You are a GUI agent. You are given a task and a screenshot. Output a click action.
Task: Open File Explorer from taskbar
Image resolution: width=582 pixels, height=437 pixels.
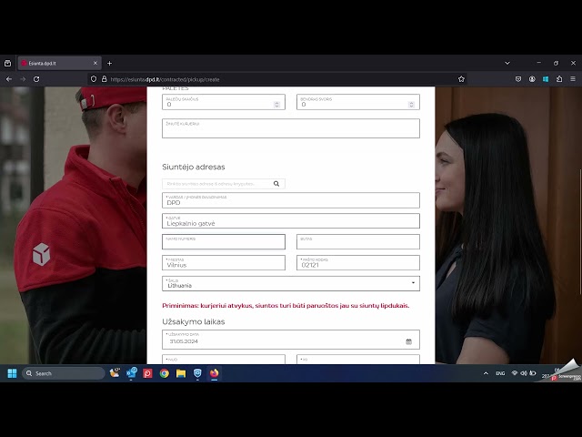(x=181, y=373)
